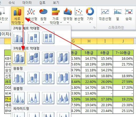Select 2D stacked column chart
The image size is (136, 117).
[33, 38]
